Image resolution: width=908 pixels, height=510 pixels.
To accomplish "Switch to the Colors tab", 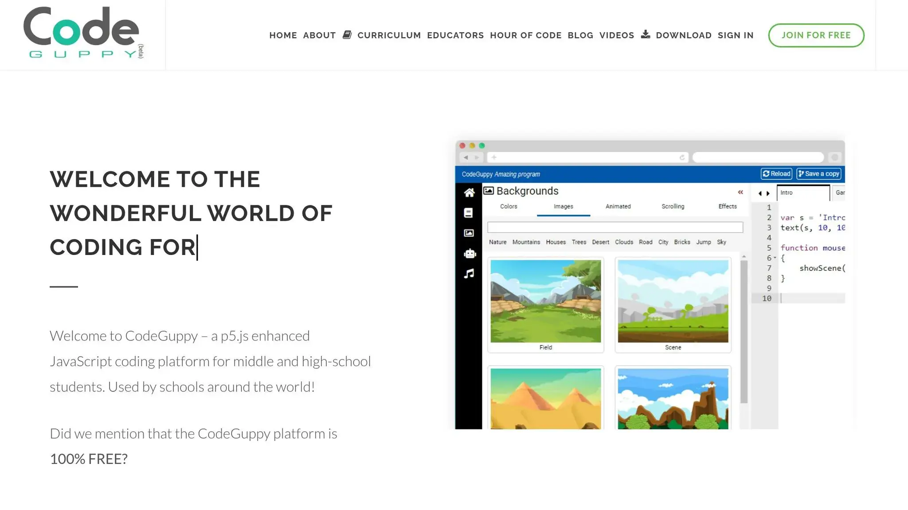I will tap(509, 206).
